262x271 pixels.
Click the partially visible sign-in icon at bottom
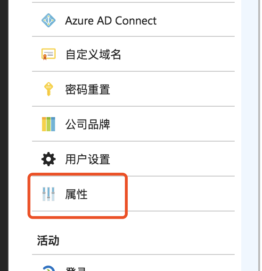49,268
